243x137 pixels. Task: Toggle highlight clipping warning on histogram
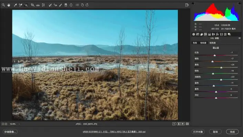[239, 3]
